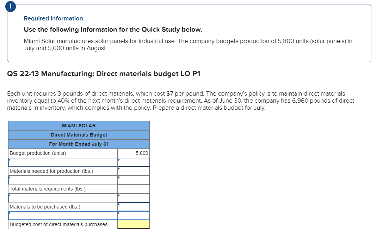Open label dropdown below Materials to be purchased
The image size is (377, 230).
tap(63, 216)
